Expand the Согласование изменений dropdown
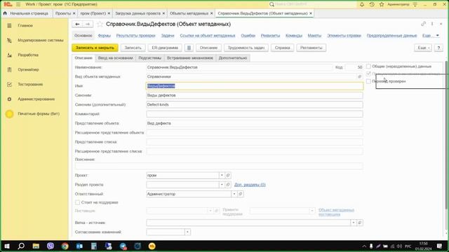Screen dimensions: 449x252 pos(187,232)
